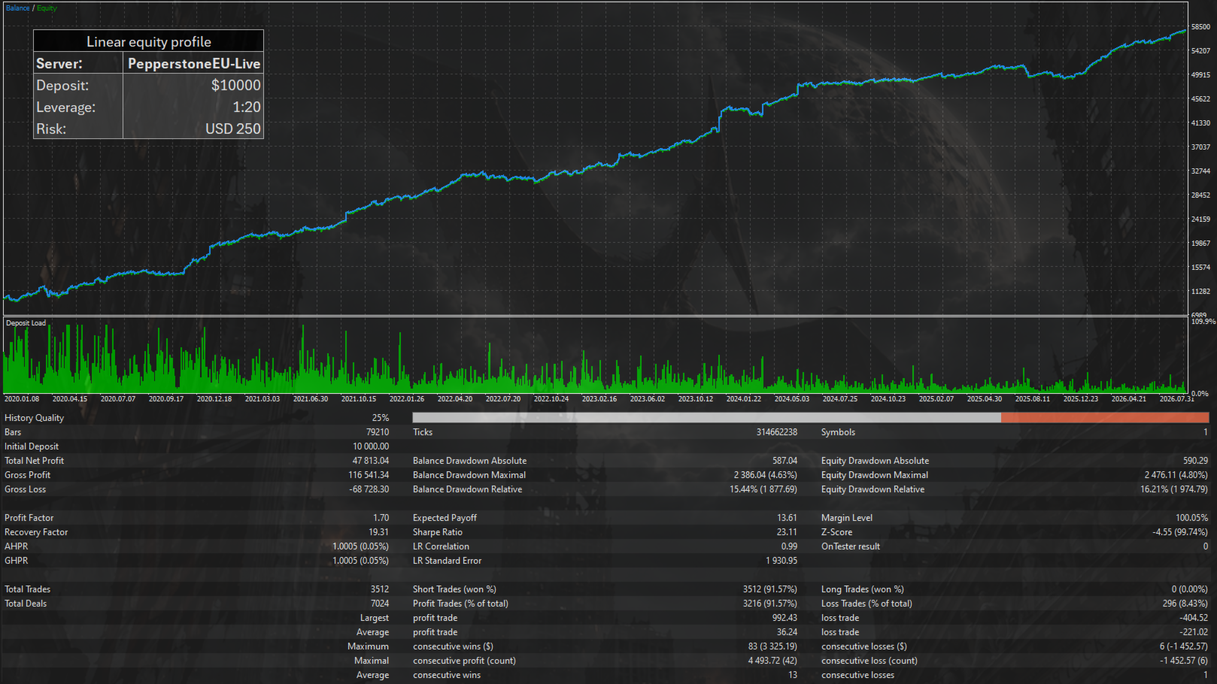Click the red portion of quality bar
This screenshot has height=684, width=1217.
tap(1105, 418)
